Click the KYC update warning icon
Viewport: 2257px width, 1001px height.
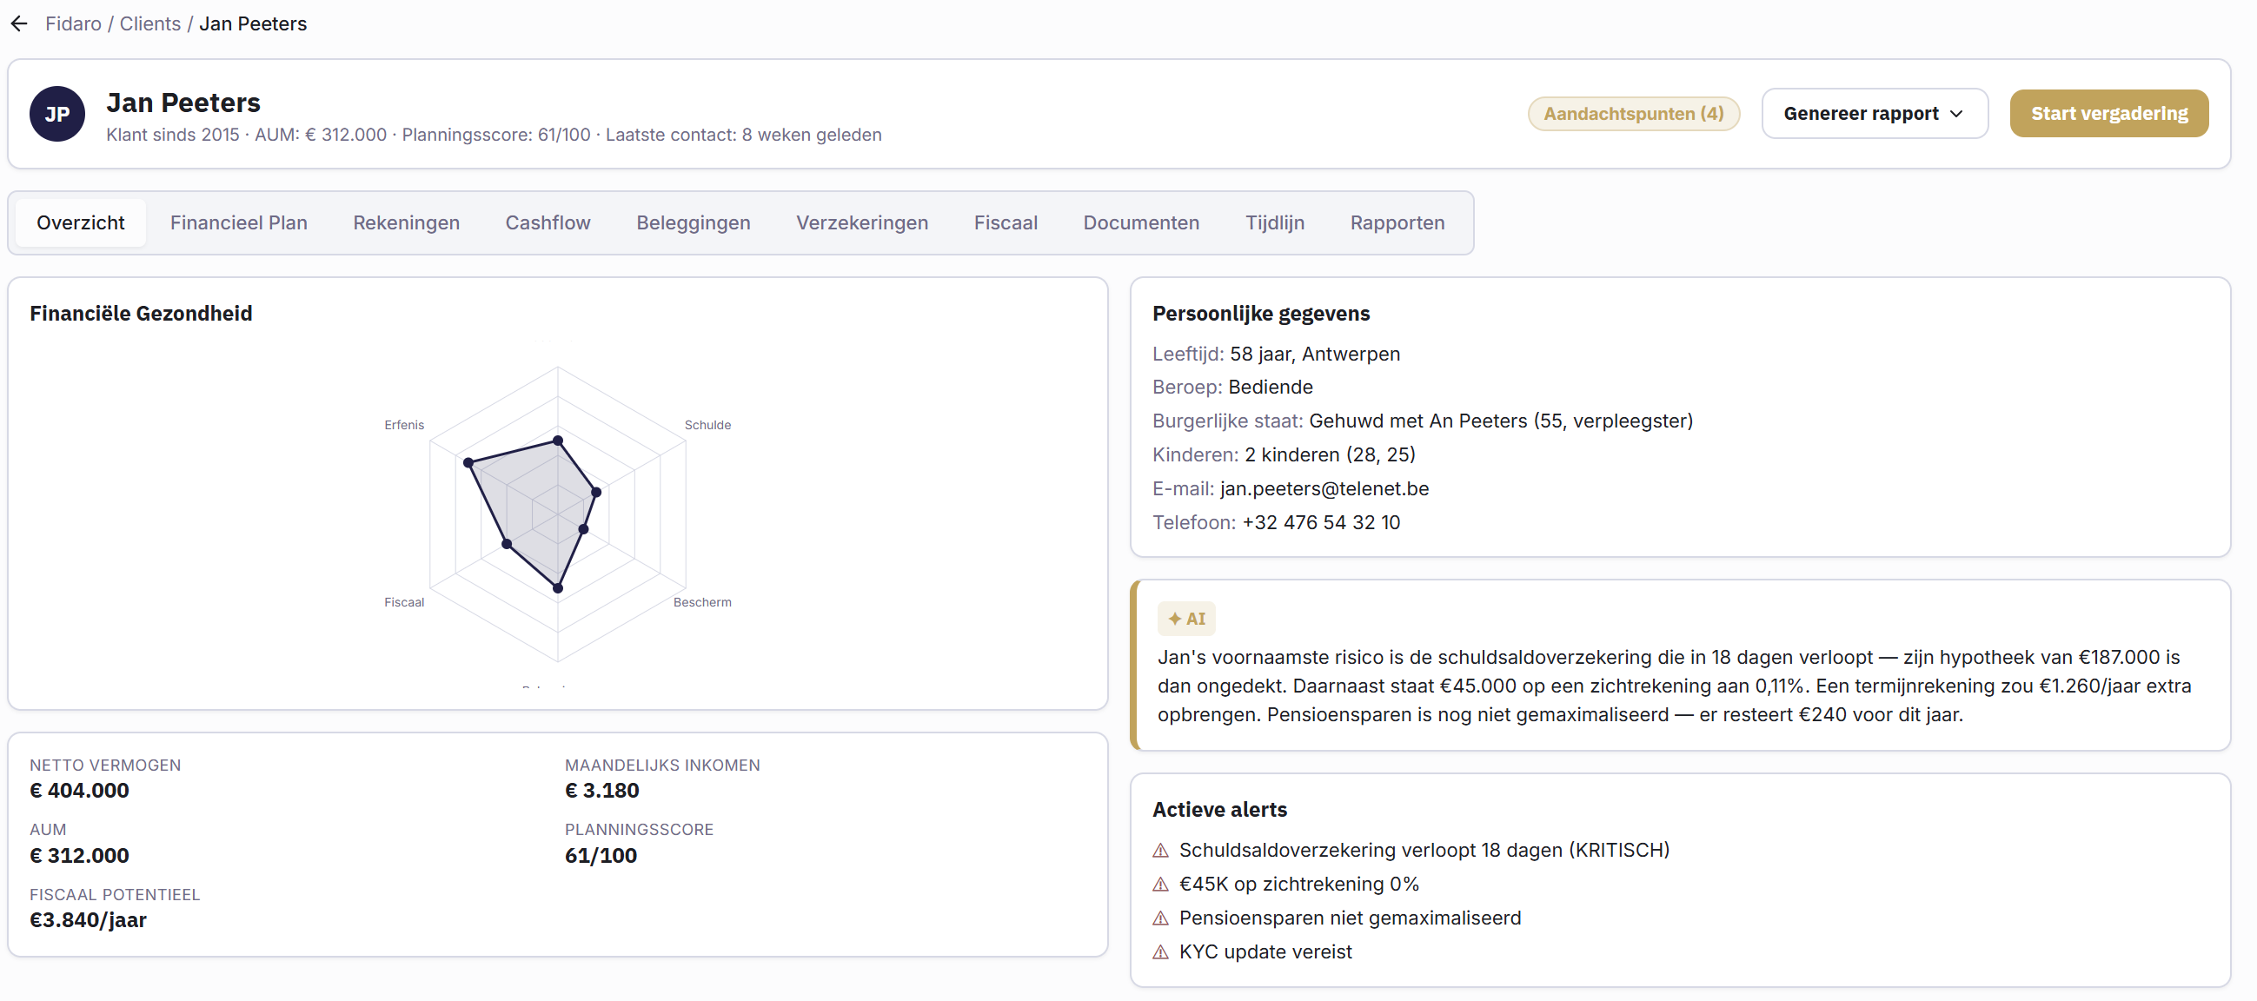[x=1160, y=953]
